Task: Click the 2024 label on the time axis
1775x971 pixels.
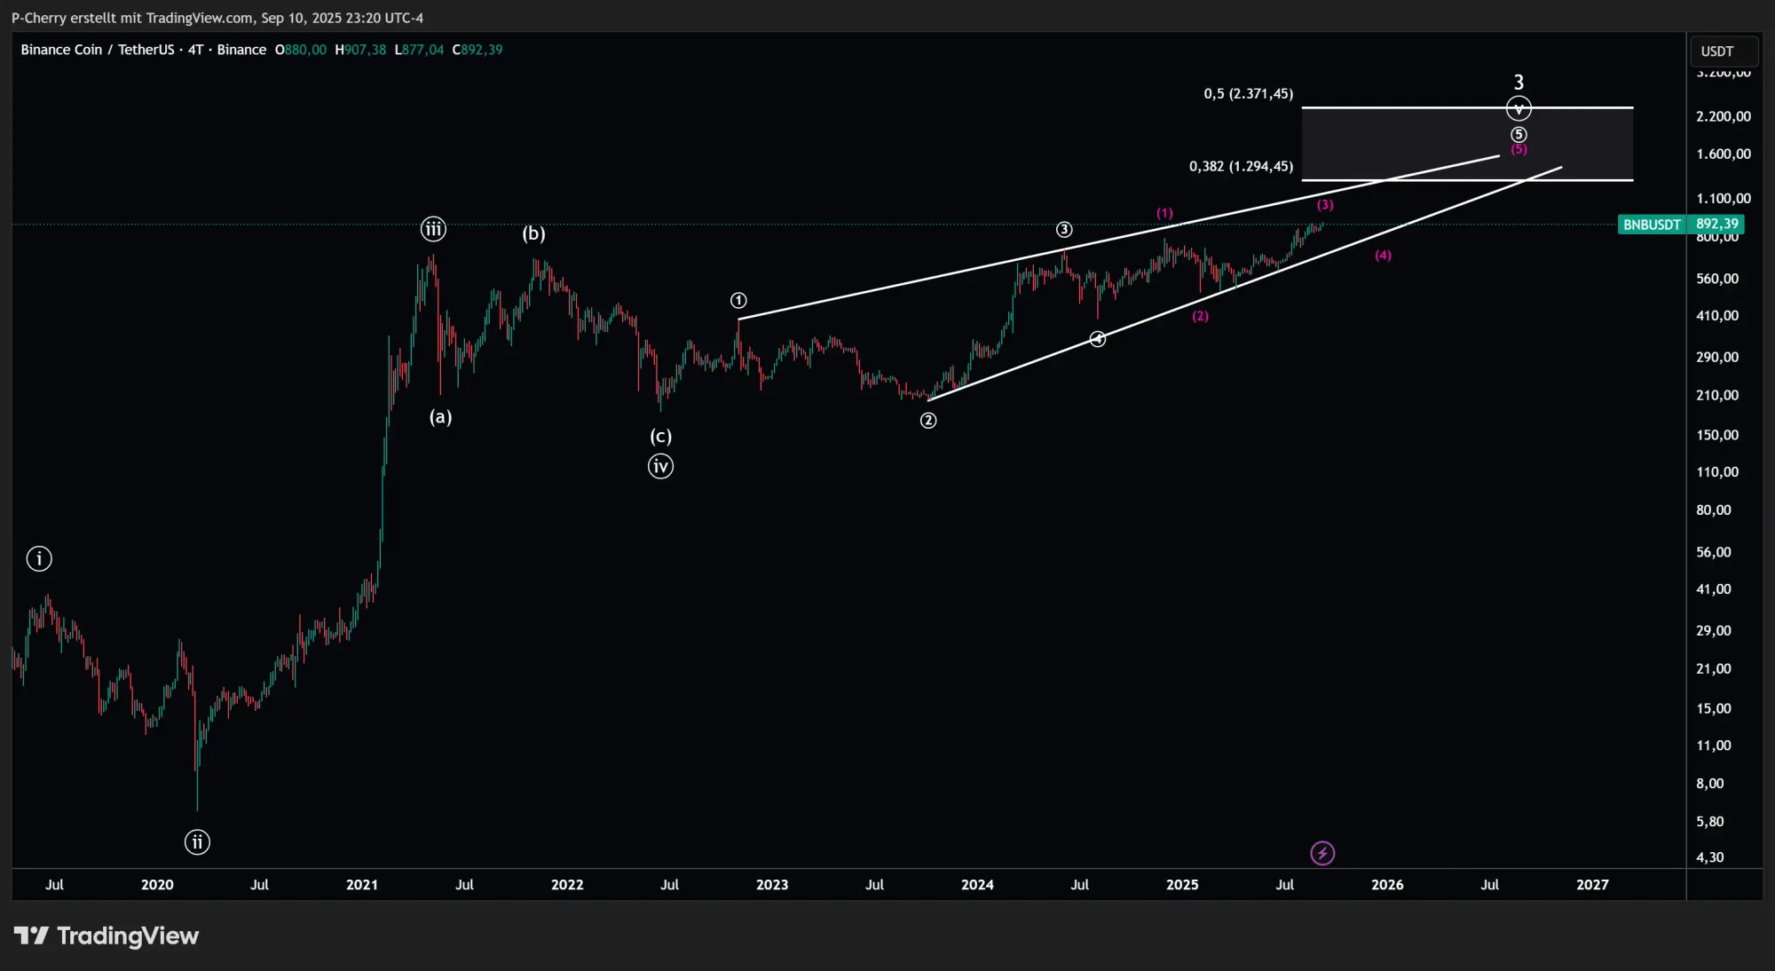Action: click(x=977, y=885)
